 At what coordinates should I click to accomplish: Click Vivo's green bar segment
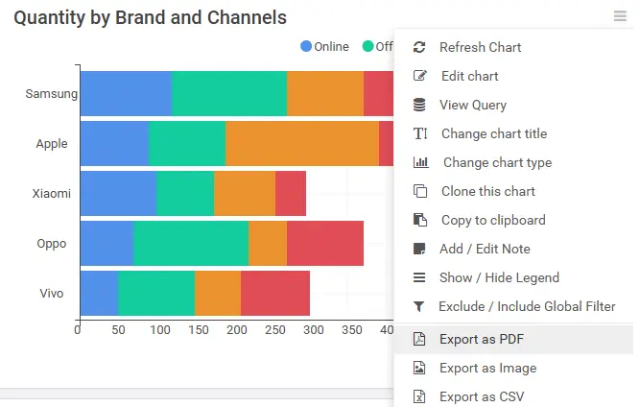(x=156, y=293)
